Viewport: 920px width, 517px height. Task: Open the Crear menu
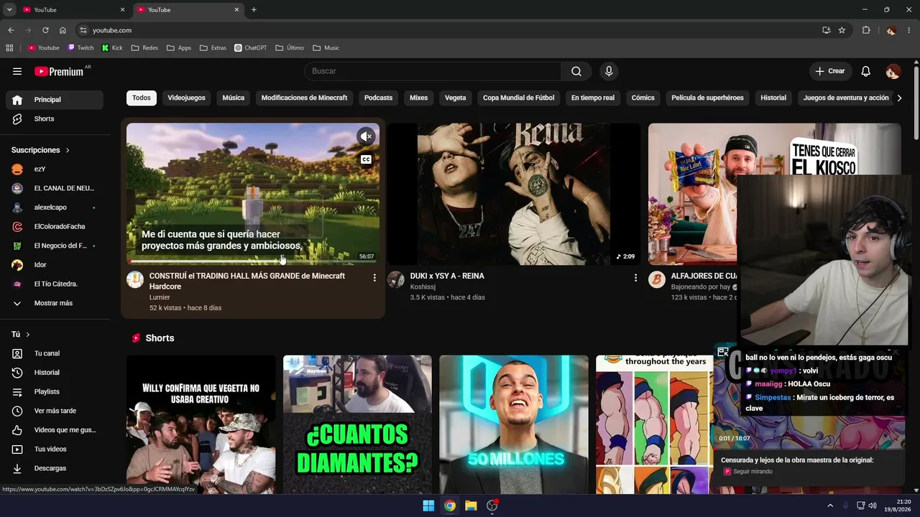(x=830, y=71)
